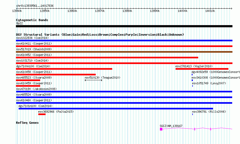Select the 8p22 band label
Image resolution: width=240 pixels, height=144 pixels.
tap(19, 23)
